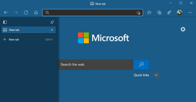Expand the Quick links chevron

click(x=156, y=75)
